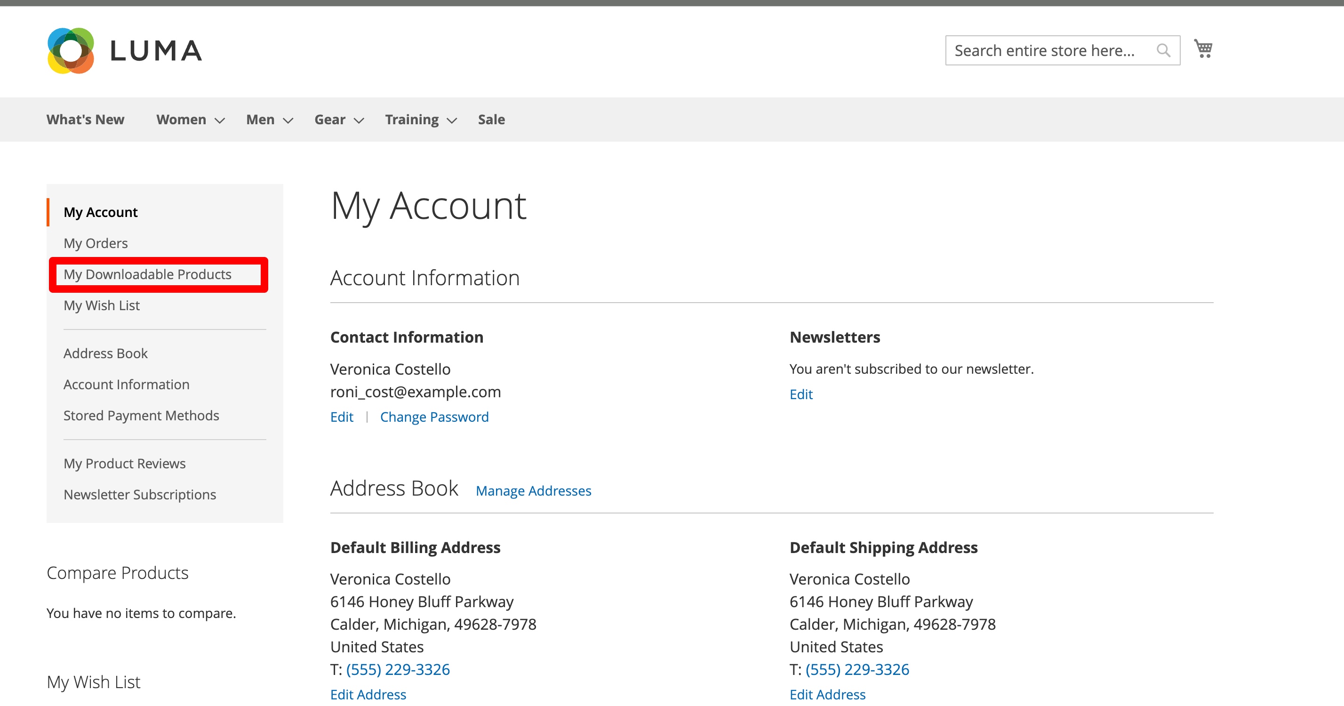The image size is (1344, 706).
Task: Click the billing address phone number
Action: [x=398, y=669]
